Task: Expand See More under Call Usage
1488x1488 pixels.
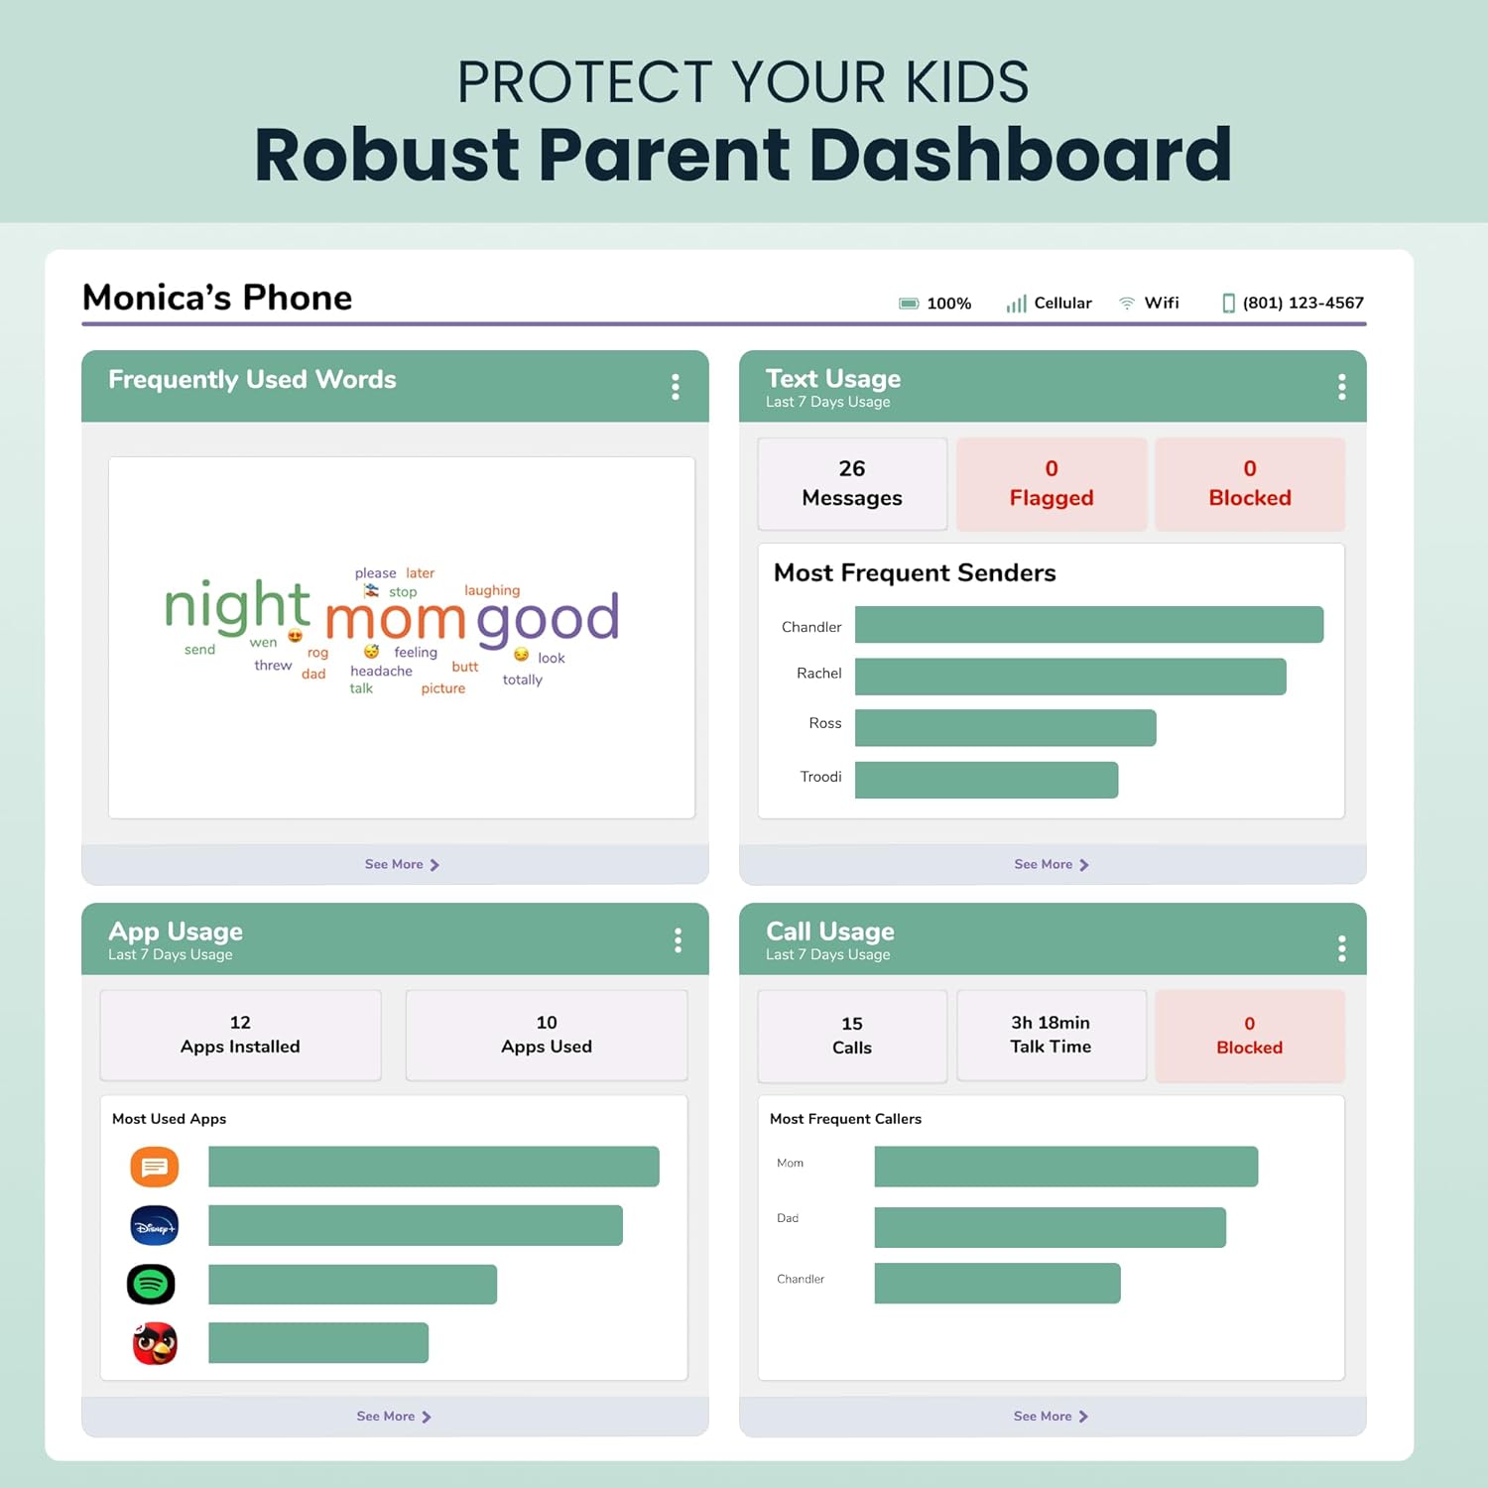Action: pyautogui.click(x=1051, y=1417)
